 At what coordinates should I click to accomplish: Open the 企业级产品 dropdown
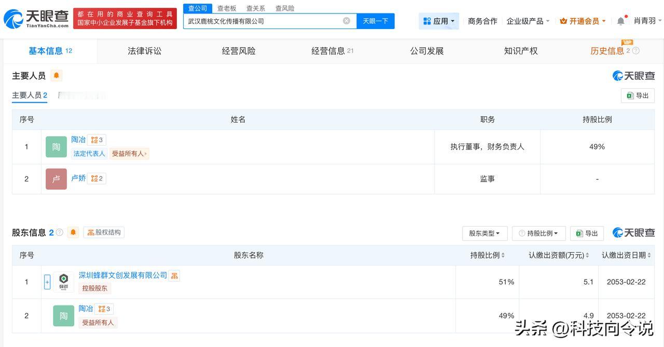(x=528, y=21)
